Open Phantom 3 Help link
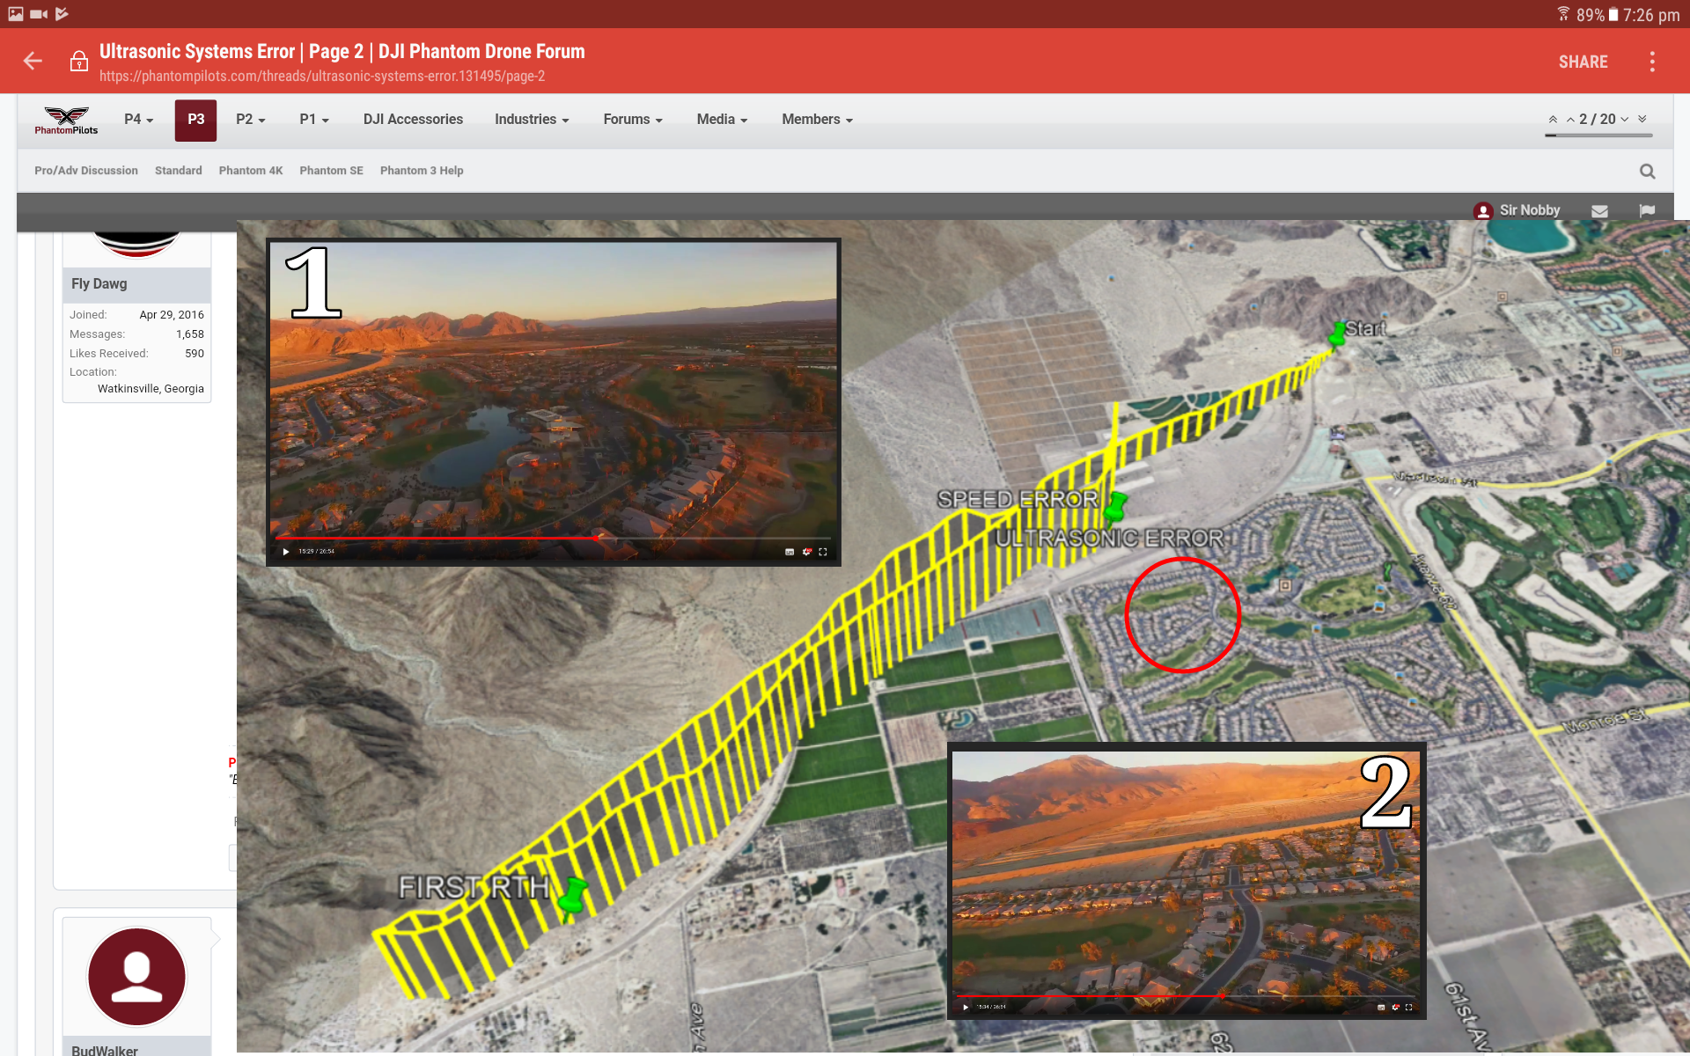Viewport: 1690px width, 1056px height. point(422,171)
